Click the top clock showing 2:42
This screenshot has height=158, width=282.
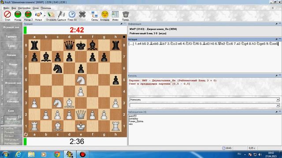click(x=77, y=30)
